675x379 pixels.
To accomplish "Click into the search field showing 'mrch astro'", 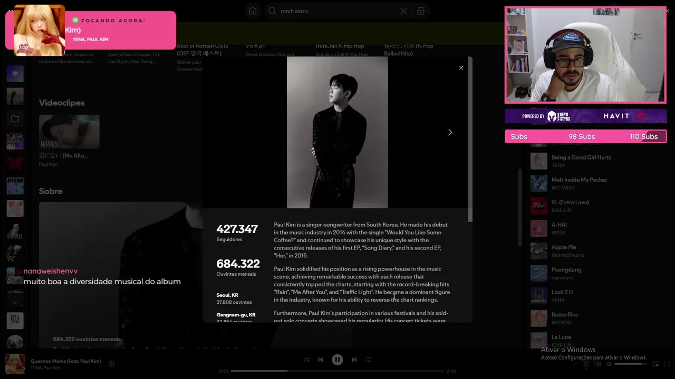I will (x=337, y=11).
